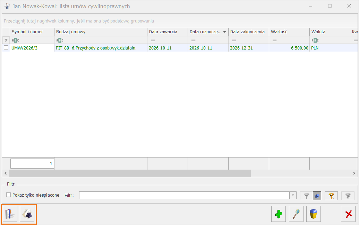Click the record count field showing 1
This screenshot has width=359, height=225.
coord(32,163)
